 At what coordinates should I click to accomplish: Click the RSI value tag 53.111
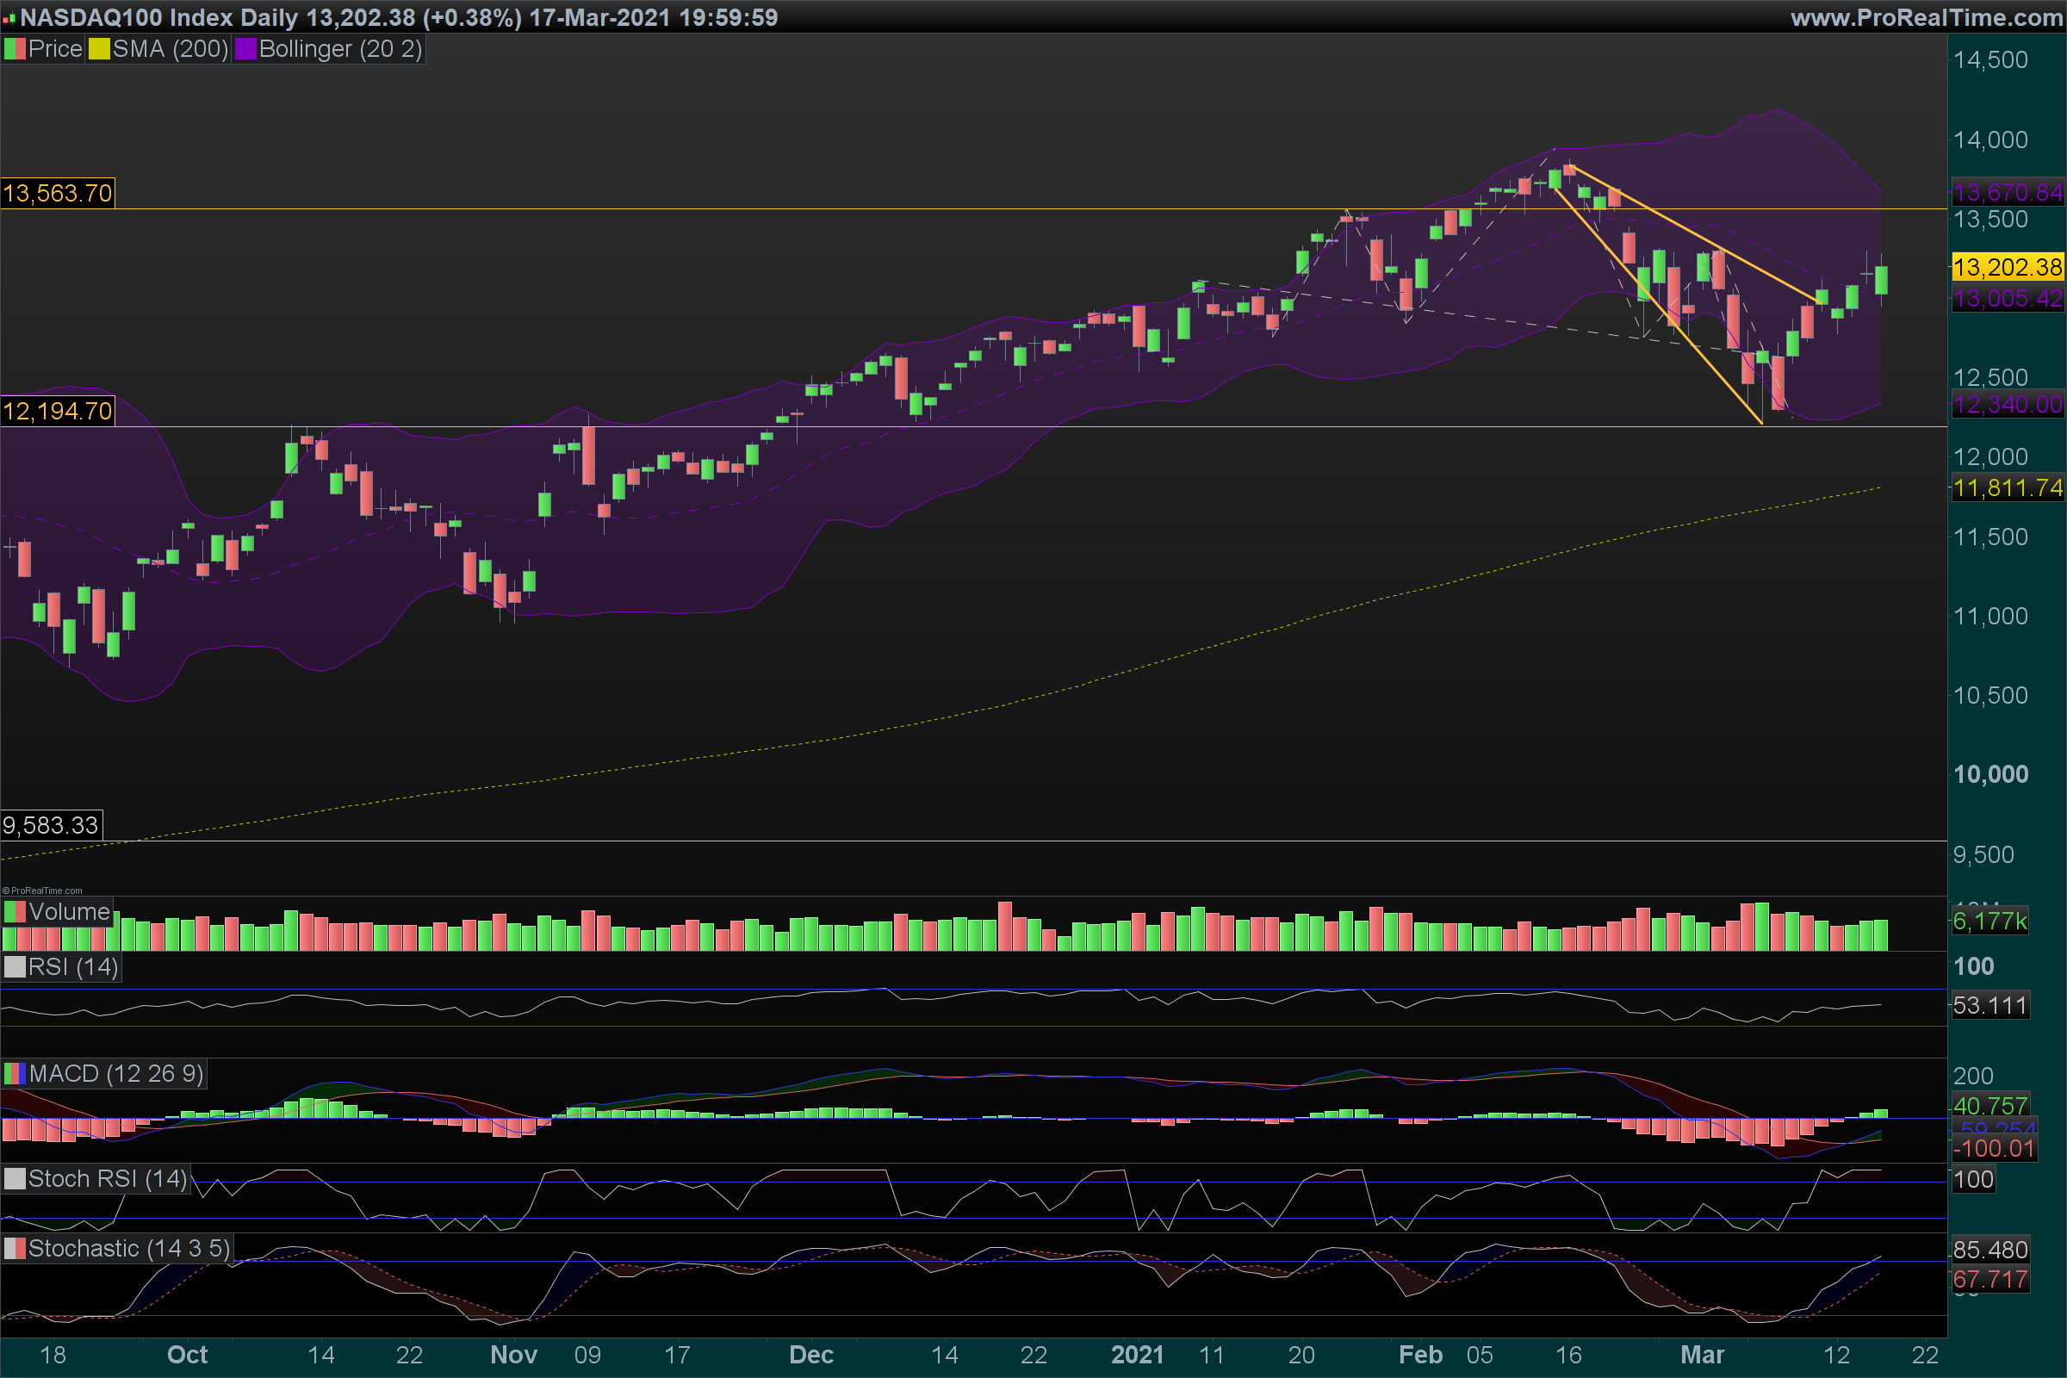coord(1989,1005)
